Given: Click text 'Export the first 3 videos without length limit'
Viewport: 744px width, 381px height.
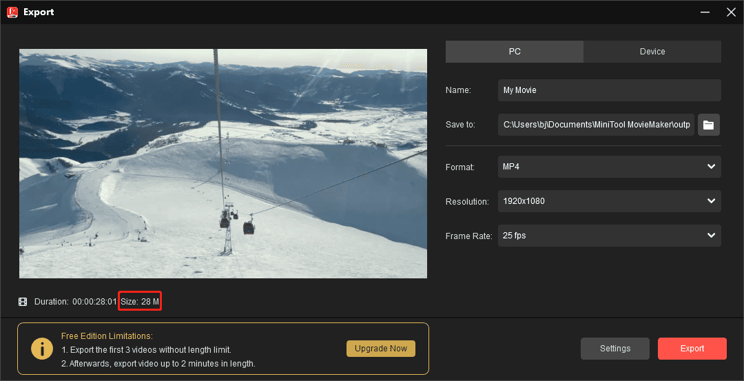Looking at the screenshot, I should [x=149, y=350].
